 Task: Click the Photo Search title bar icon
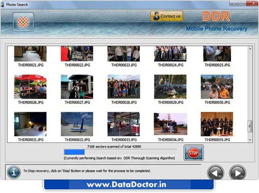(2, 4)
